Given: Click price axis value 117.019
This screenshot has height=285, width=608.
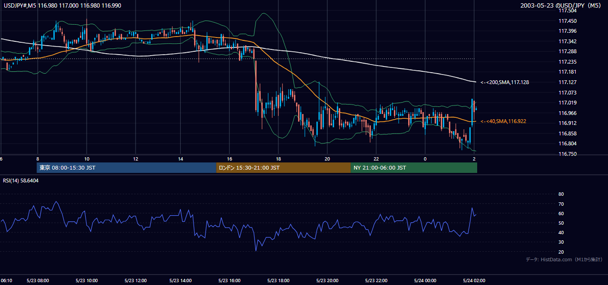Looking at the screenshot, I should point(567,103).
